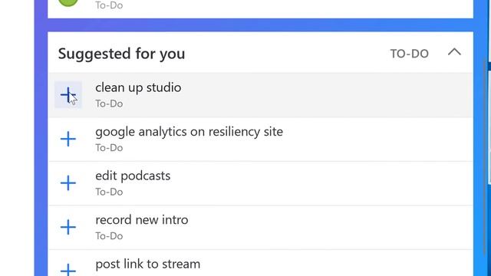Collapse the 'Suggested for you' section chevron
This screenshot has height=276, width=491.
pos(454,52)
